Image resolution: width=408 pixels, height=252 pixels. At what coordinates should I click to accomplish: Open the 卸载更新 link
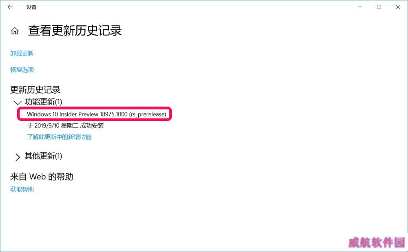[22, 54]
